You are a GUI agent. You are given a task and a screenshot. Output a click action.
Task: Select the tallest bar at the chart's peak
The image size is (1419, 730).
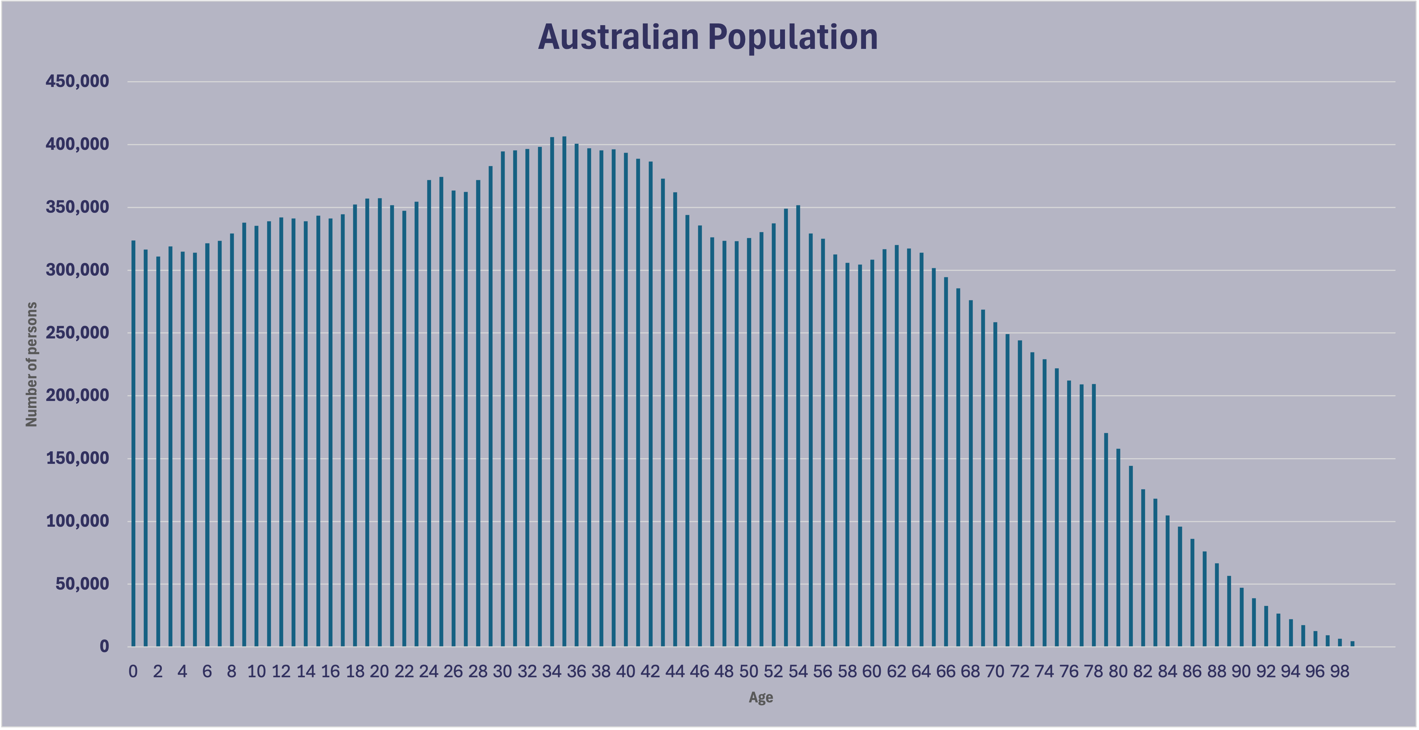click(x=564, y=385)
